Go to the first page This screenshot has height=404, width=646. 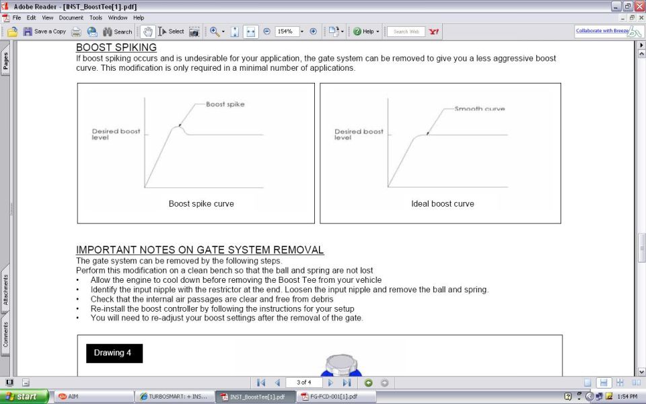(261, 382)
